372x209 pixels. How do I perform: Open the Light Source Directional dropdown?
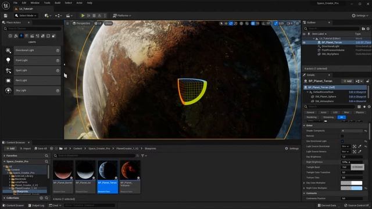(345, 146)
